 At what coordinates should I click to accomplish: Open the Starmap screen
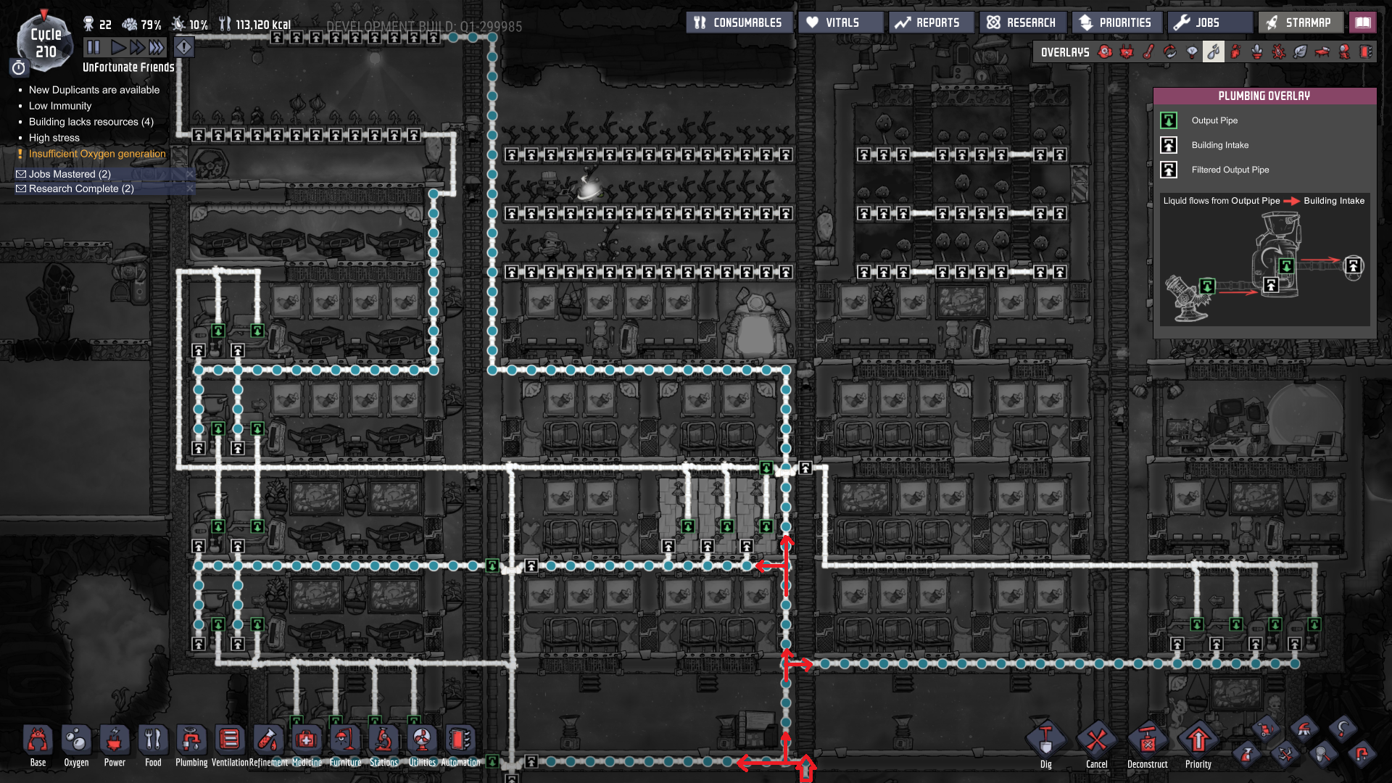(x=1299, y=22)
